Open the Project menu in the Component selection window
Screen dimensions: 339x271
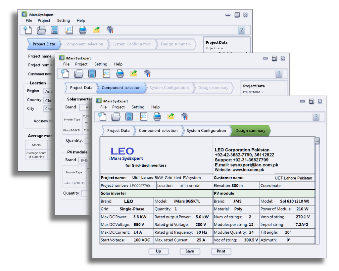pyautogui.click(x=81, y=64)
